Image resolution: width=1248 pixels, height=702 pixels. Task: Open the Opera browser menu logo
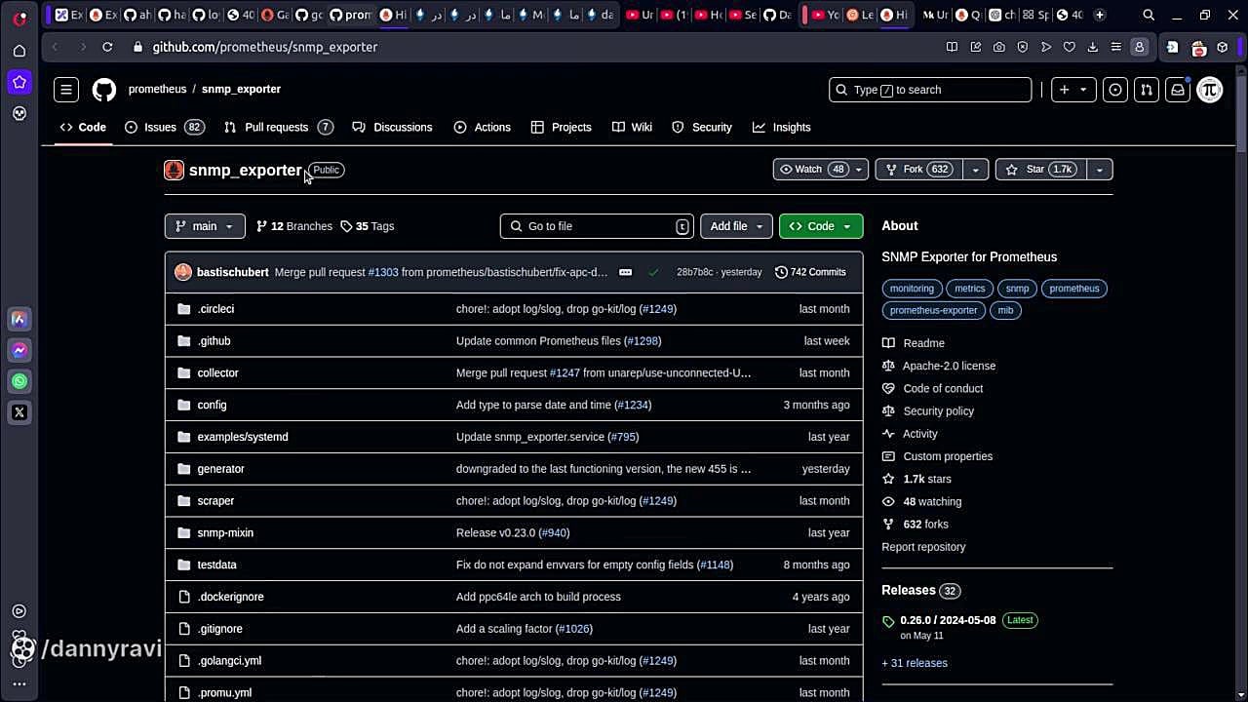[19, 19]
